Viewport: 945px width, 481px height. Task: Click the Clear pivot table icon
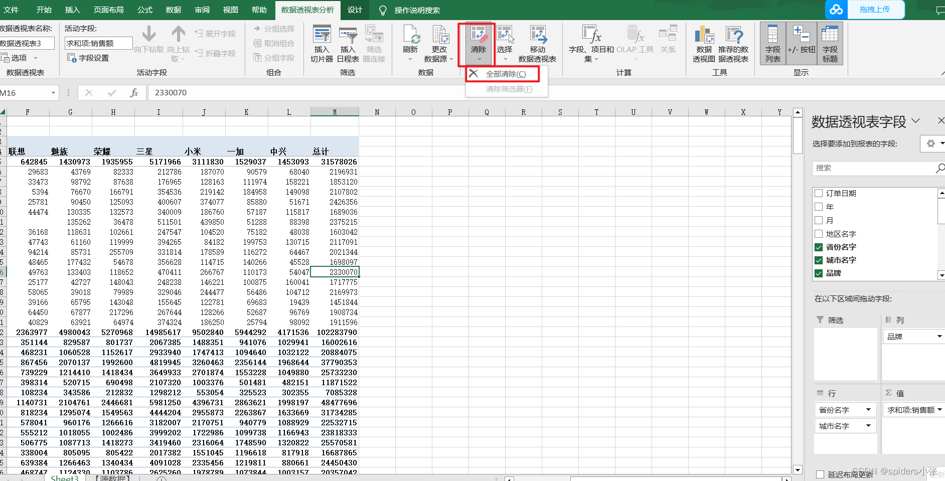[478, 35]
